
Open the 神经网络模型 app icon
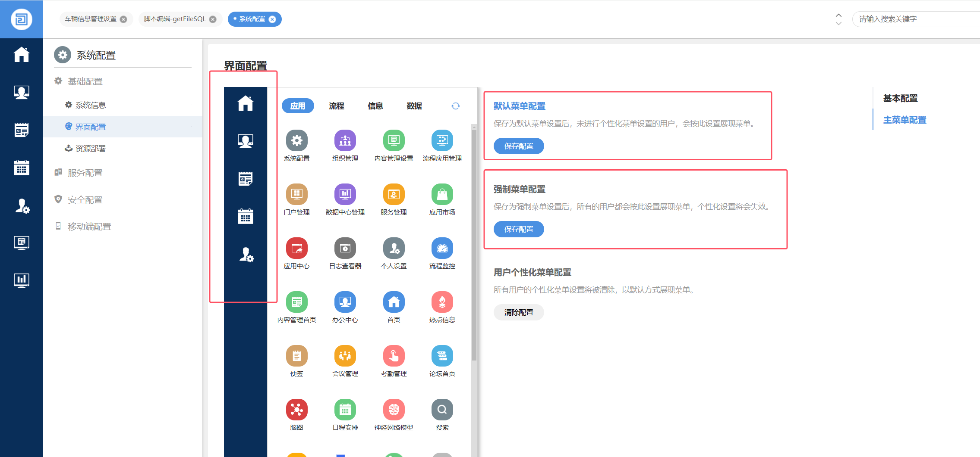coord(394,410)
